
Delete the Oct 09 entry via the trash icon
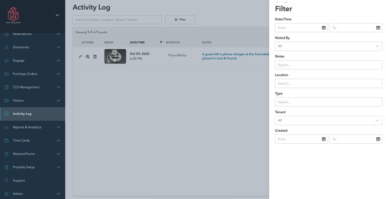95,57
